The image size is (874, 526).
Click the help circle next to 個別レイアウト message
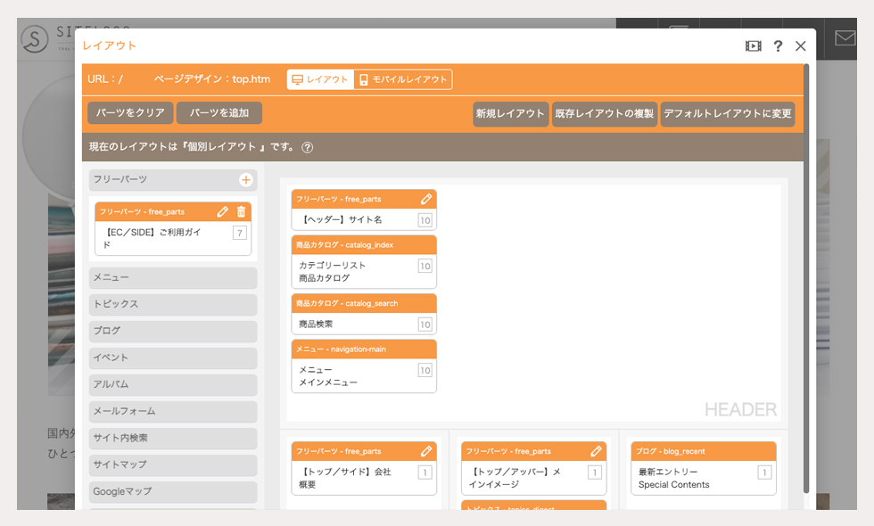click(x=309, y=148)
